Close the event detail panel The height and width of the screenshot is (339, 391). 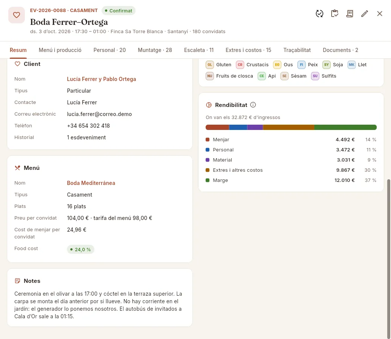(379, 14)
